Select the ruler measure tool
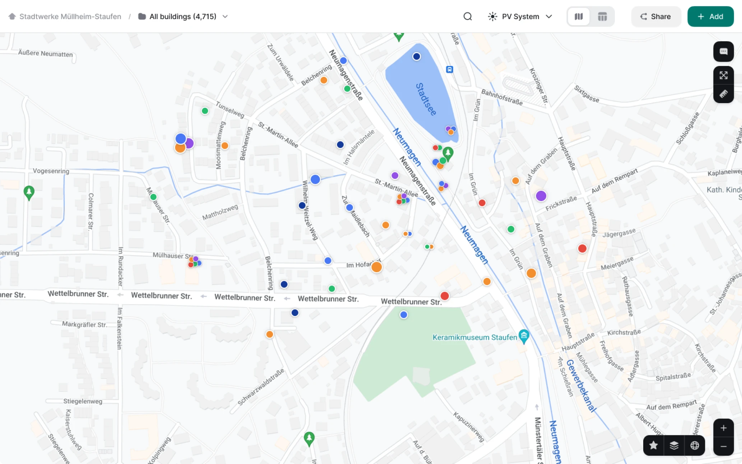This screenshot has width=742, height=464. (x=723, y=94)
